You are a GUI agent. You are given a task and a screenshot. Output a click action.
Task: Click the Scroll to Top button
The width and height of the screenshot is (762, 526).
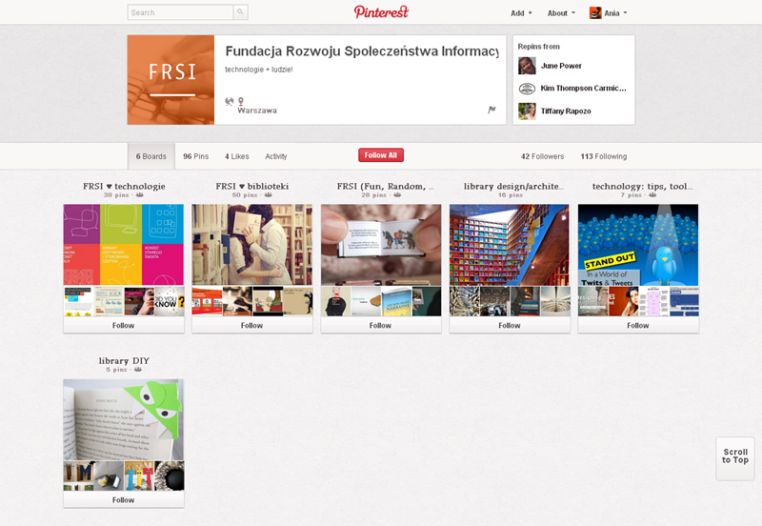[734, 458]
